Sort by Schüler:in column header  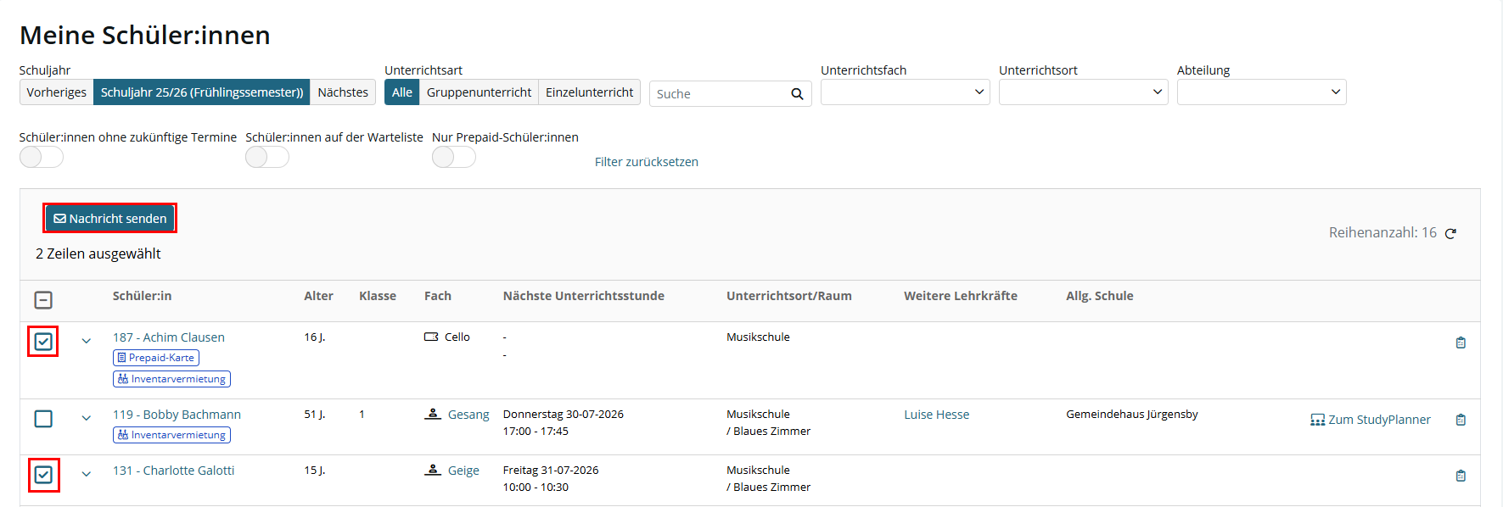click(142, 296)
